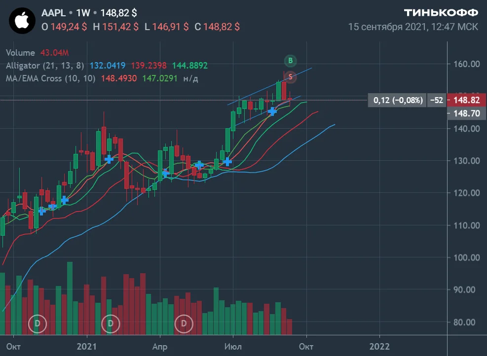Click the volume value 43.04M
Viewport: 487px width, 356px height.
click(54, 53)
